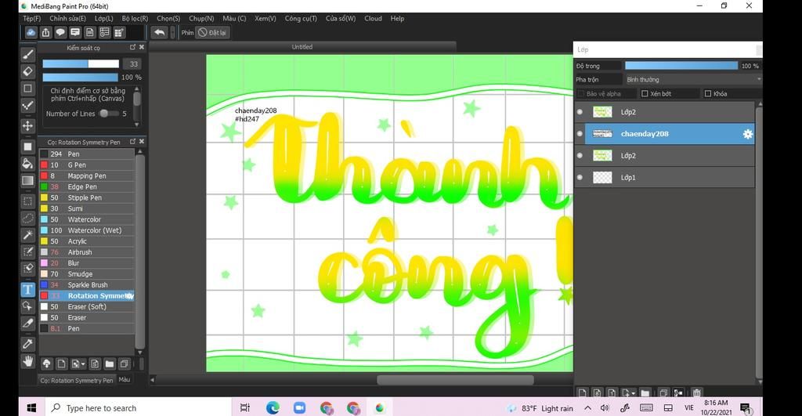Open the add-brush dropdown arrow below brush list
The width and height of the screenshot is (802, 416).
83,364
